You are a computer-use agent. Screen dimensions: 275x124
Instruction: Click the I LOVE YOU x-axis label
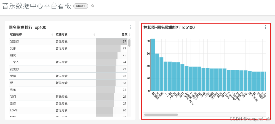tap(188, 98)
